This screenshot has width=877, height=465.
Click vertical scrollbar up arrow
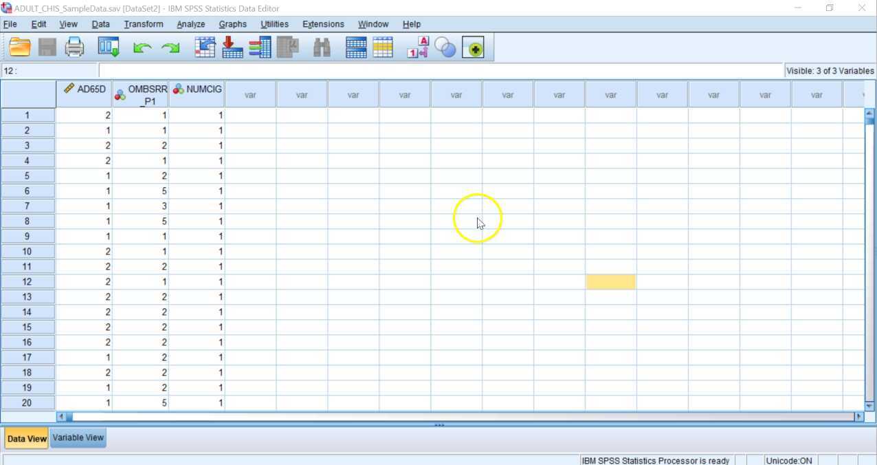(x=869, y=113)
